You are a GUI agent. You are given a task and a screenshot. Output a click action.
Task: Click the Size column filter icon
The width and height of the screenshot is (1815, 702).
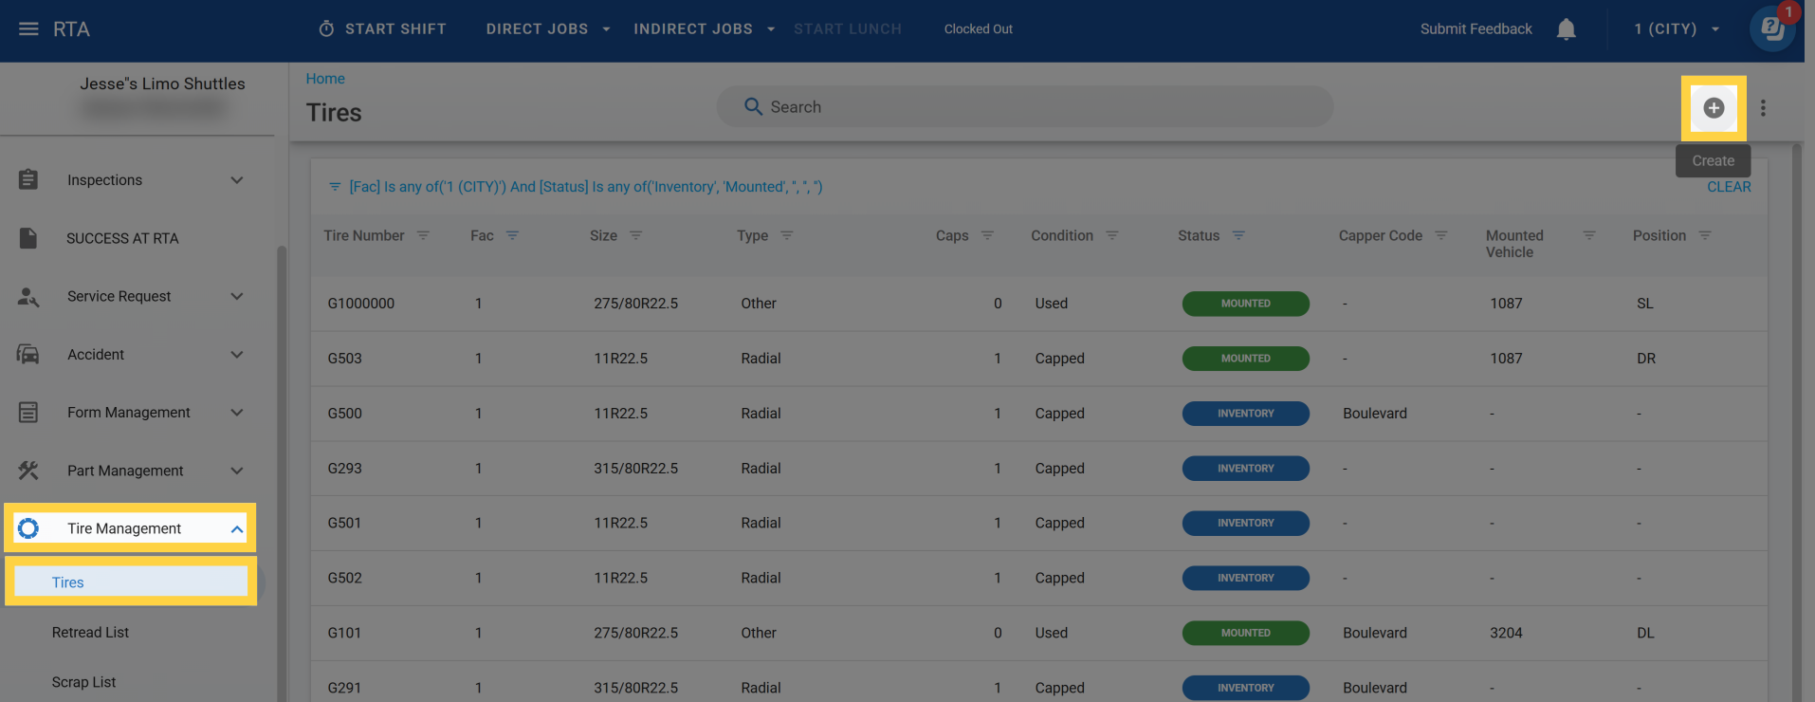[635, 235]
